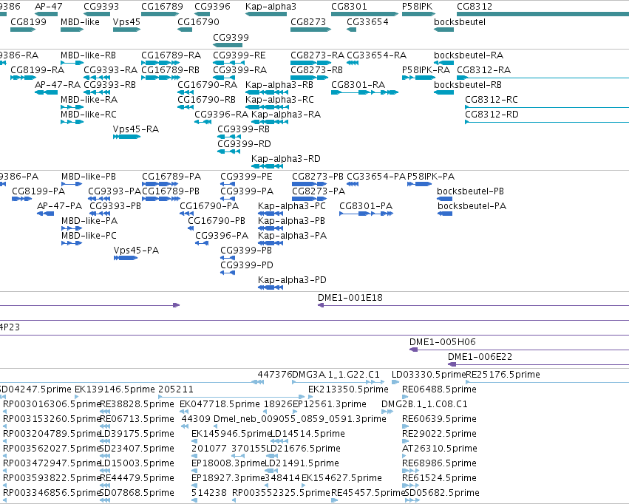Image resolution: width=629 pixels, height=504 pixels.
Task: Select the AP-47 gene label
Action: click(x=48, y=7)
